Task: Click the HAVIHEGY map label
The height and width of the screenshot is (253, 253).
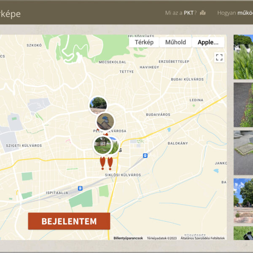Action: [149, 67]
